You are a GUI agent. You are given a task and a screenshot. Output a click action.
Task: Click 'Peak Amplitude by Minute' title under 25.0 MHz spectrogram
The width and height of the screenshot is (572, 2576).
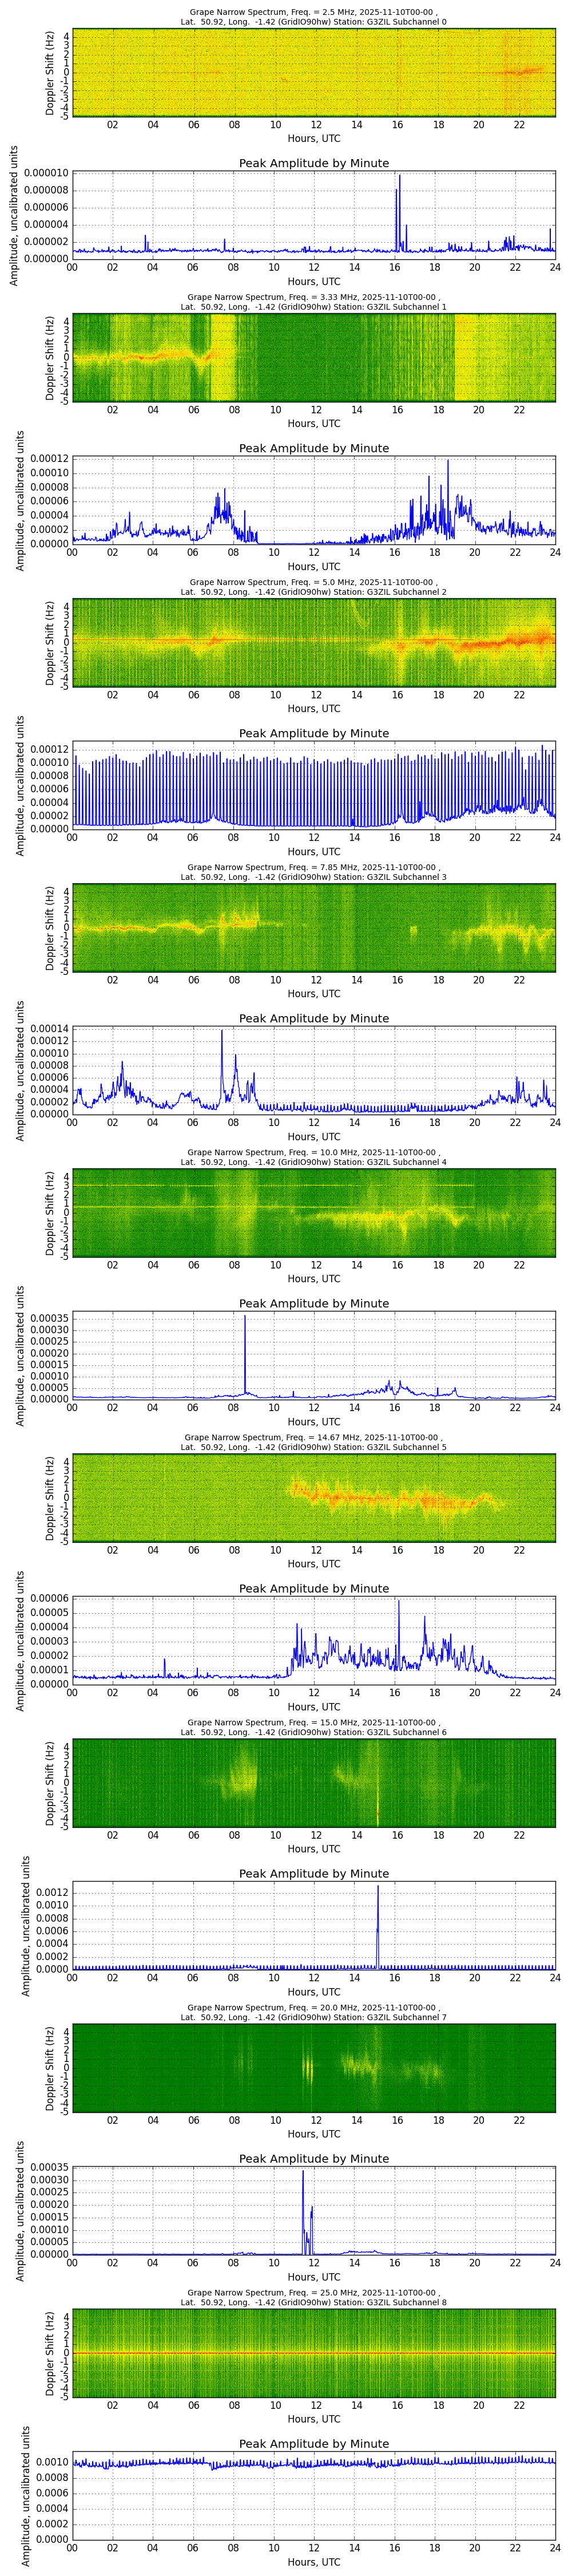[313, 2443]
